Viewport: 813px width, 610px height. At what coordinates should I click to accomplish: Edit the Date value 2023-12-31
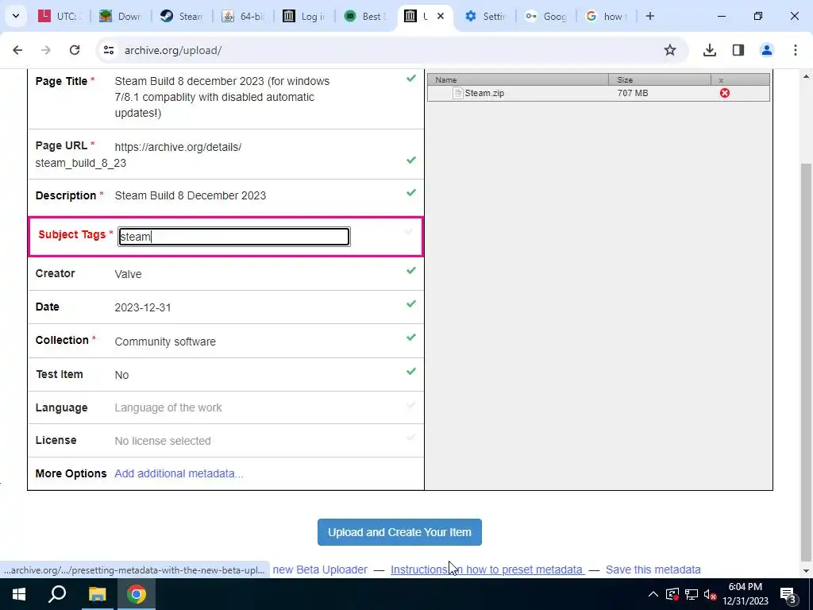pos(143,307)
